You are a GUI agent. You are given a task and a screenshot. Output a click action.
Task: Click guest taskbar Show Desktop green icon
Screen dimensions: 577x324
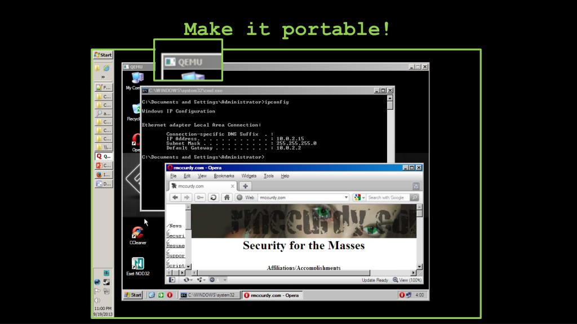coord(161,295)
